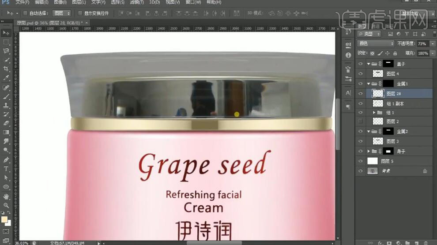The width and height of the screenshot is (437, 245).
Task: Open the 类型 layer filter dropdown
Action: 369,34
